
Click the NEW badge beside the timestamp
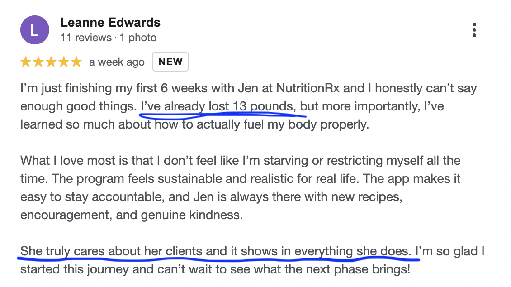point(170,62)
